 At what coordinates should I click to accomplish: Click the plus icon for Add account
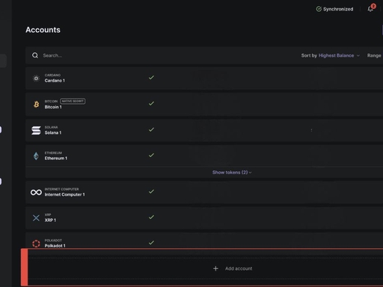(x=215, y=268)
